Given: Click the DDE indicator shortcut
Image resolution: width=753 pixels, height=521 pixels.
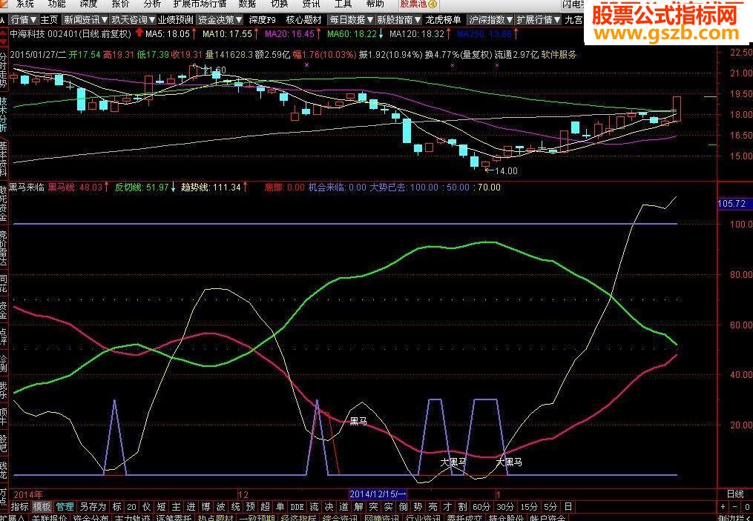Looking at the screenshot, I should point(297,507).
